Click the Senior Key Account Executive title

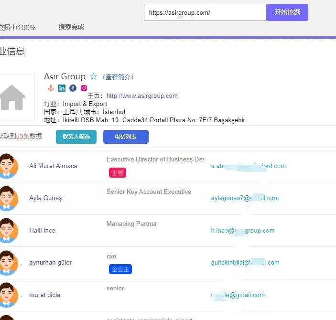pyautogui.click(x=149, y=192)
